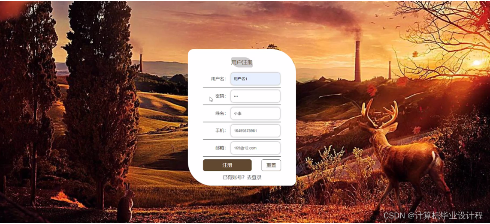
Task: Click the tall smoking chimney in the background
Action: (357, 61)
